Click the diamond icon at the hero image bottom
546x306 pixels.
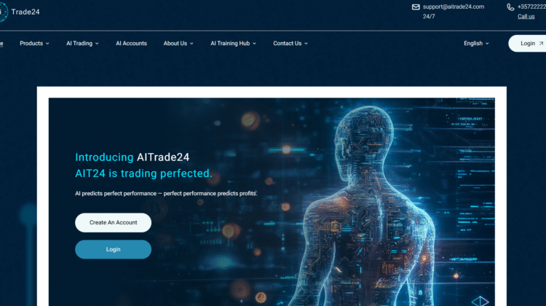click(480, 300)
